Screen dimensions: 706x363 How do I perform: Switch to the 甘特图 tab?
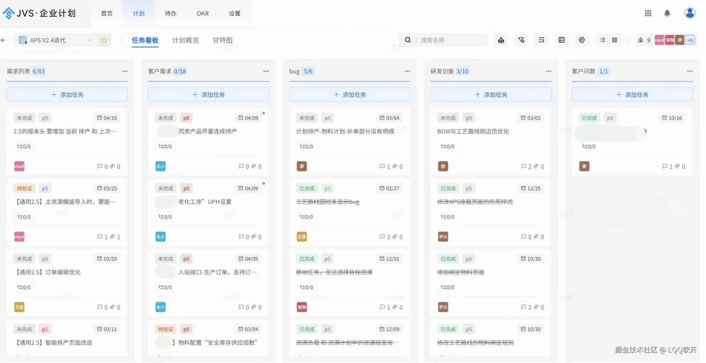tap(222, 40)
